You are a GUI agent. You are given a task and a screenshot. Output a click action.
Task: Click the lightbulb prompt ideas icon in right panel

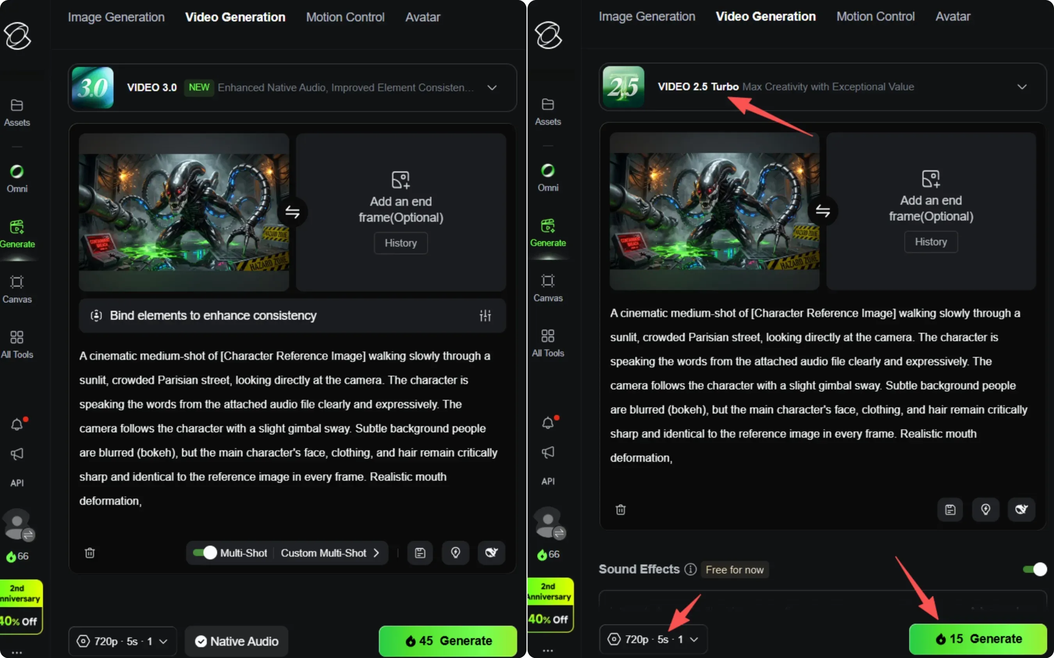click(986, 510)
